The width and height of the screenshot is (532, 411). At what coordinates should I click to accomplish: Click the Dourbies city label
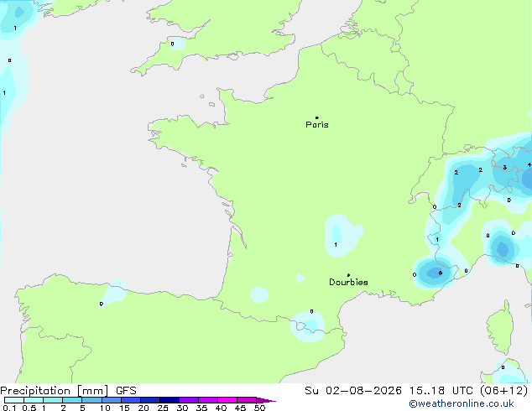coord(348,282)
